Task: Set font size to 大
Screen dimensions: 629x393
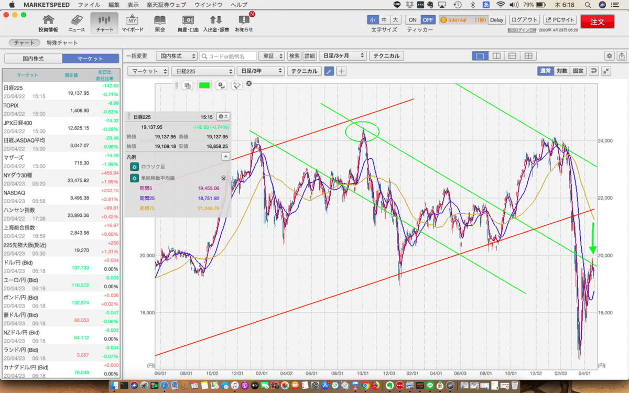Action: (x=396, y=20)
